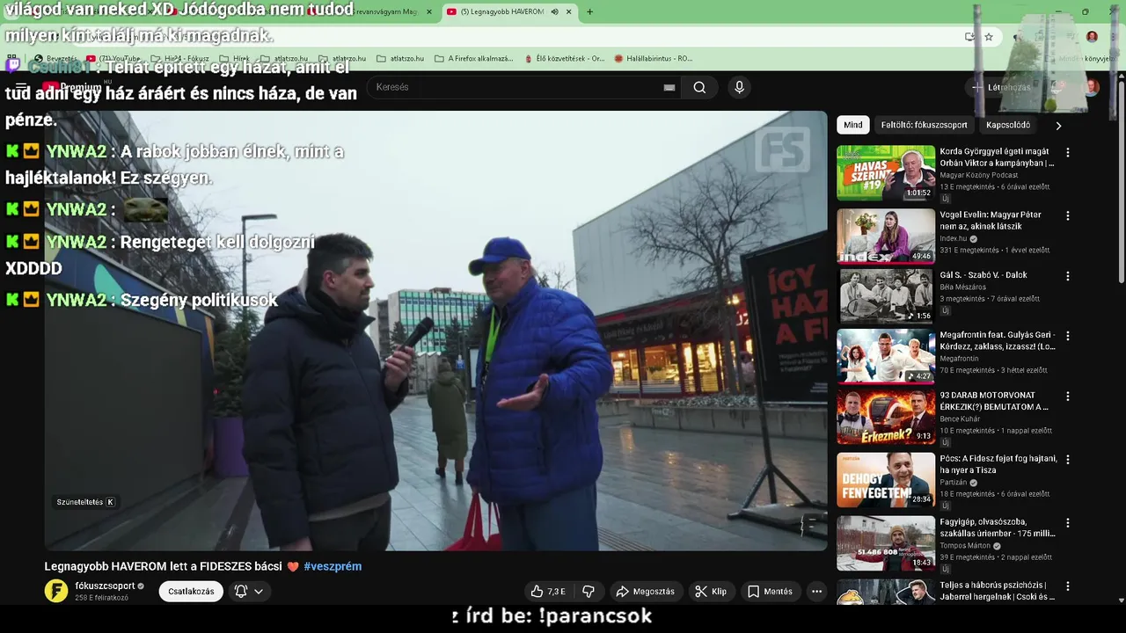Open options menu for Gál S. - Szabó V. video
Screen dimensions: 1126x633
coord(1068,276)
